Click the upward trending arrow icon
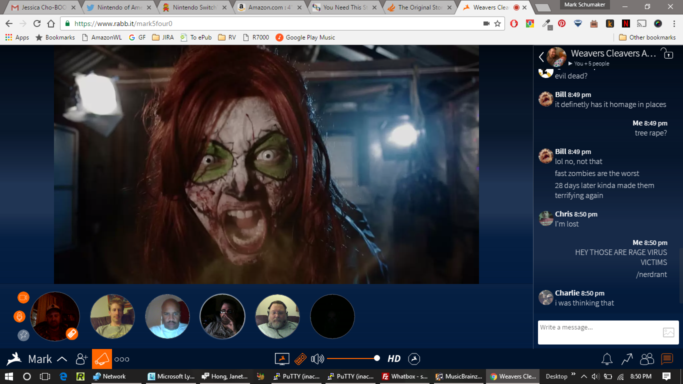Image resolution: width=683 pixels, height=384 pixels. click(x=627, y=359)
